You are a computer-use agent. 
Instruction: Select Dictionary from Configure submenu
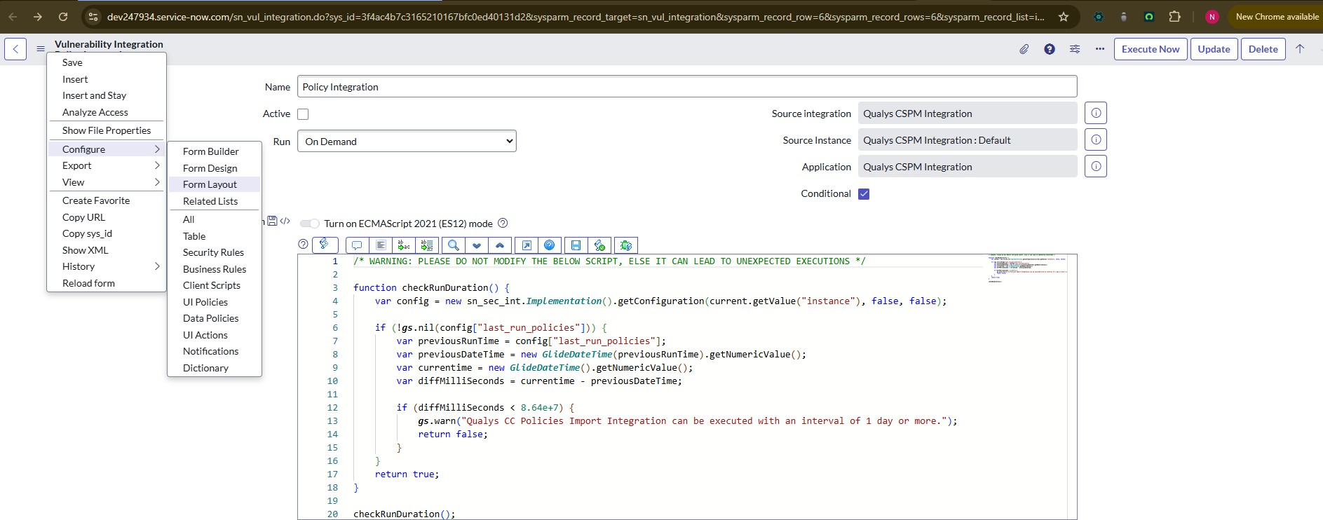click(215, 368)
